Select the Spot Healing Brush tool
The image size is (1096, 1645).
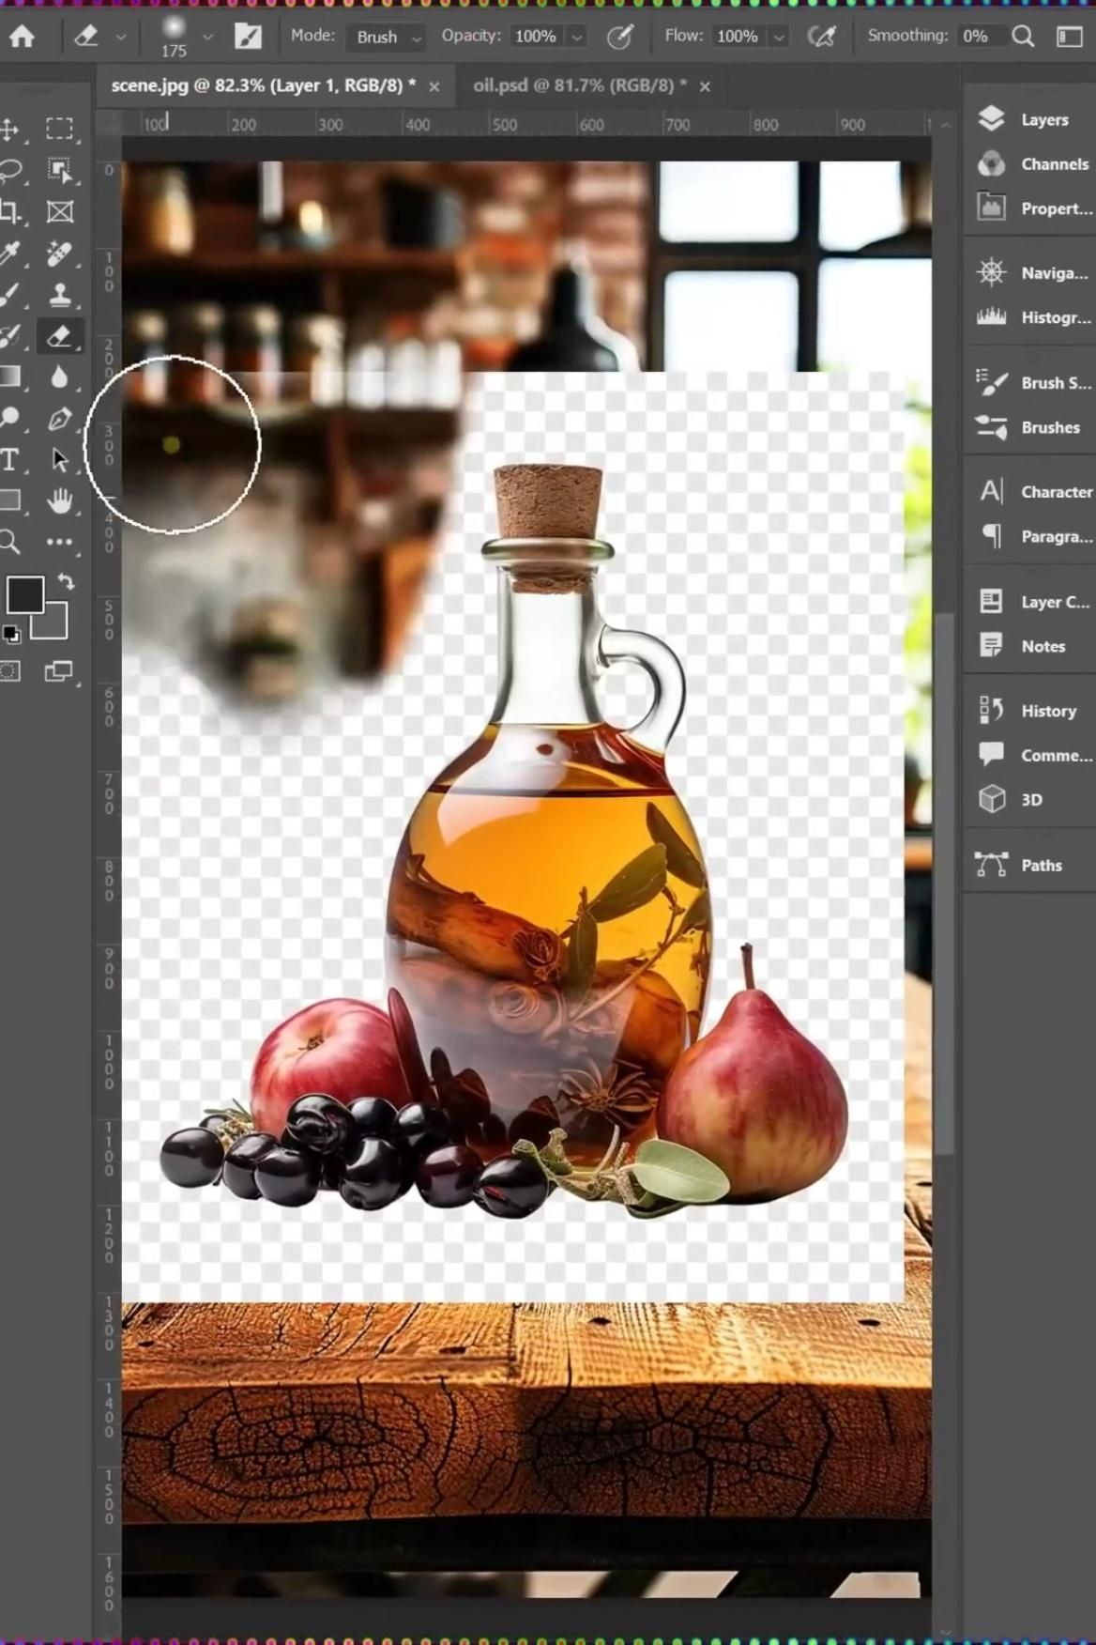click(x=60, y=253)
